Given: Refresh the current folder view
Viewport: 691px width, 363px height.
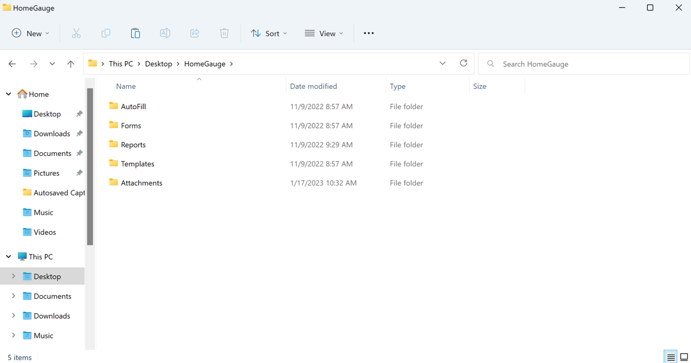Looking at the screenshot, I should tap(463, 63).
